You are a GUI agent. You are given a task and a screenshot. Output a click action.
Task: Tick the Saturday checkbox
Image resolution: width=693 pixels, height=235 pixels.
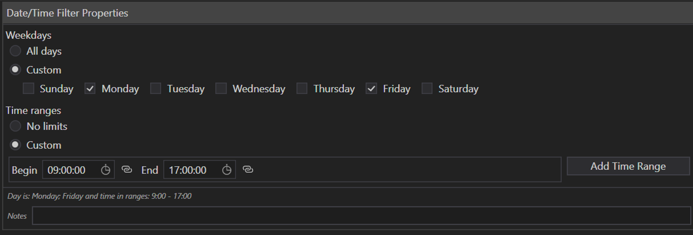coord(427,88)
